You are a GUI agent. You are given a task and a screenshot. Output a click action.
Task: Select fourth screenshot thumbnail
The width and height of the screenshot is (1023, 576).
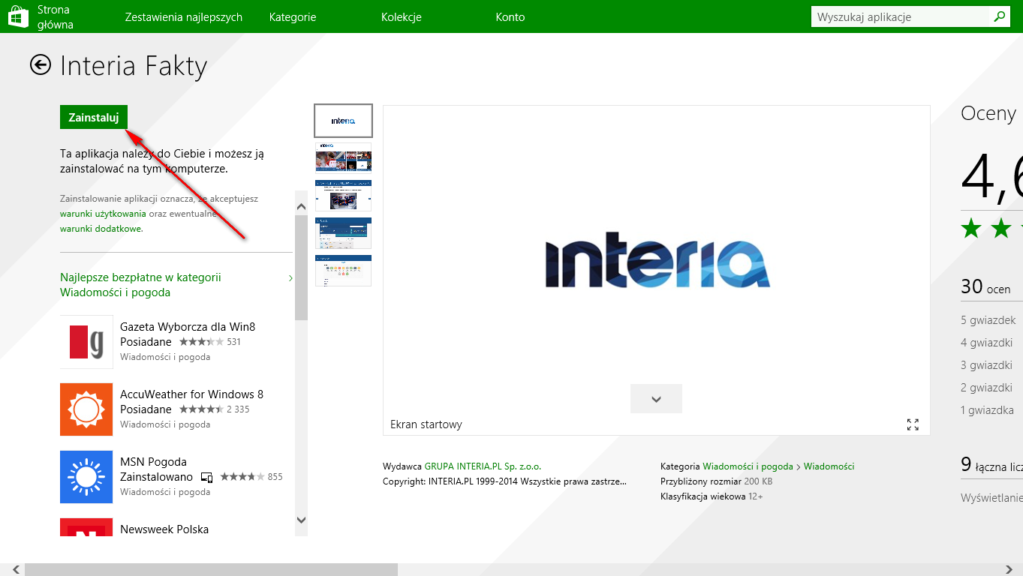(x=343, y=233)
